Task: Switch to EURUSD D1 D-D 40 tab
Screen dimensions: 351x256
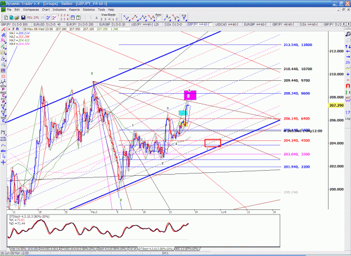Action: [47, 24]
